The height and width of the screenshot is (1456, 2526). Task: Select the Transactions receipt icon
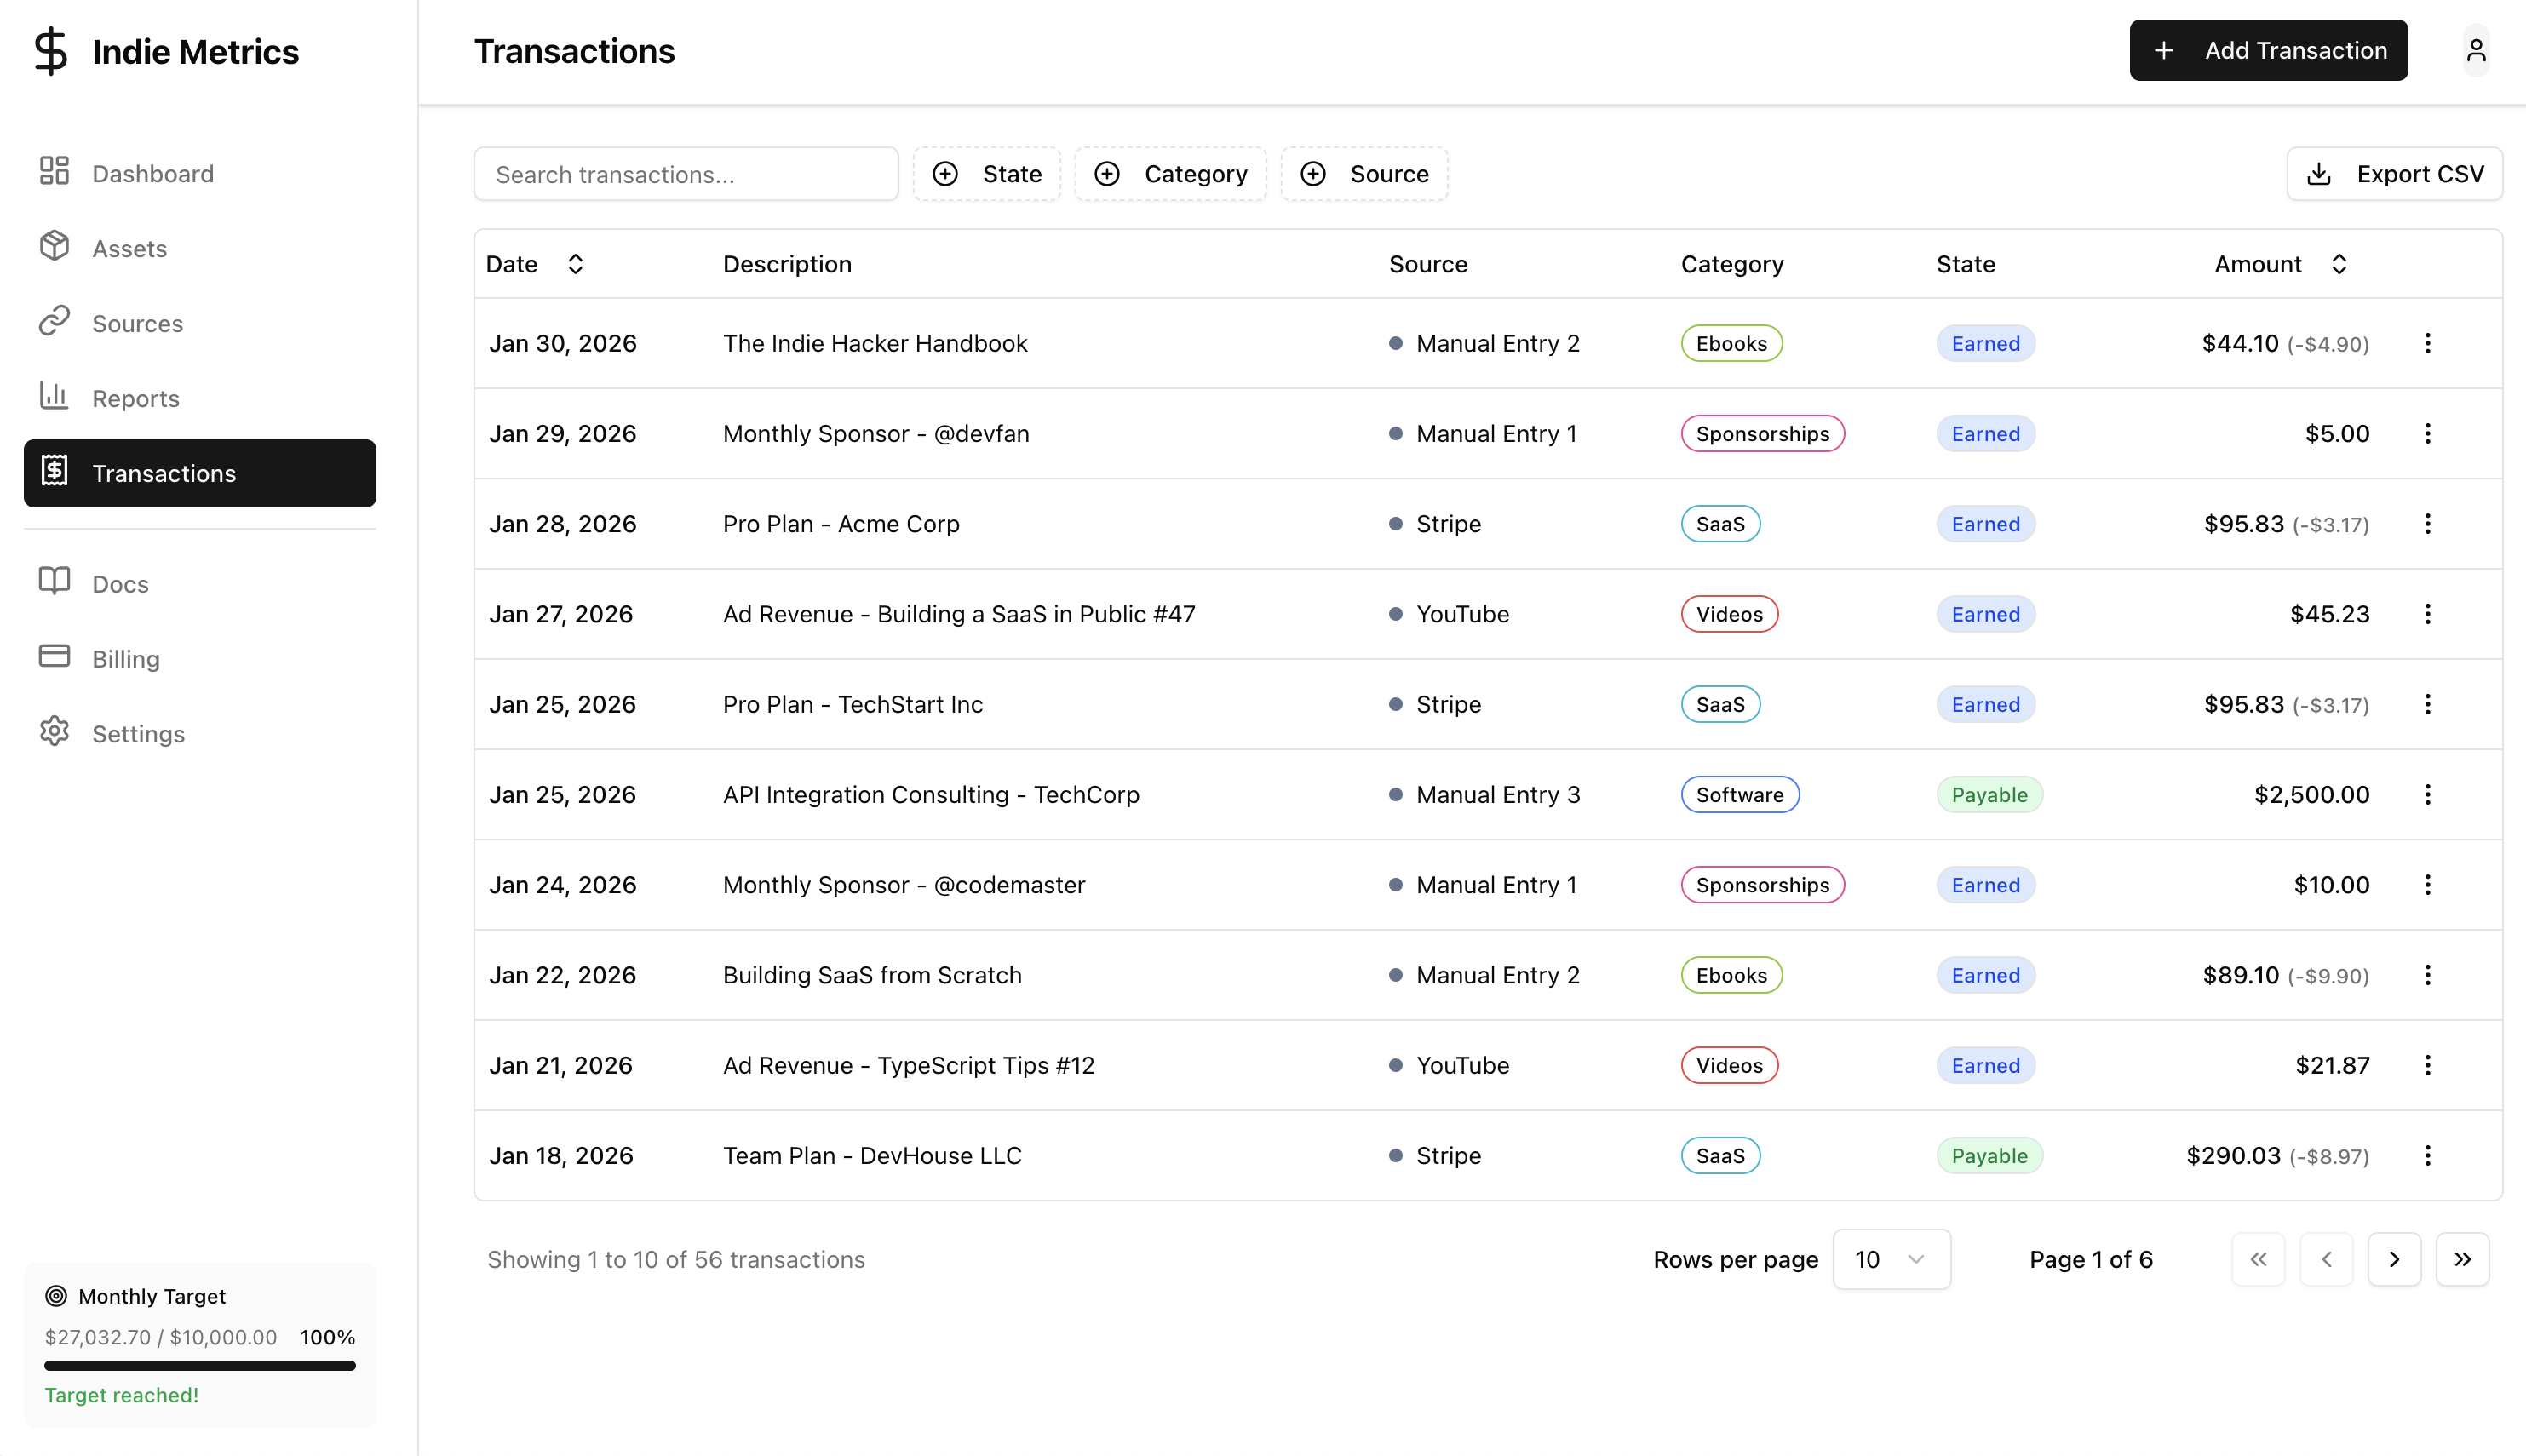[56, 472]
